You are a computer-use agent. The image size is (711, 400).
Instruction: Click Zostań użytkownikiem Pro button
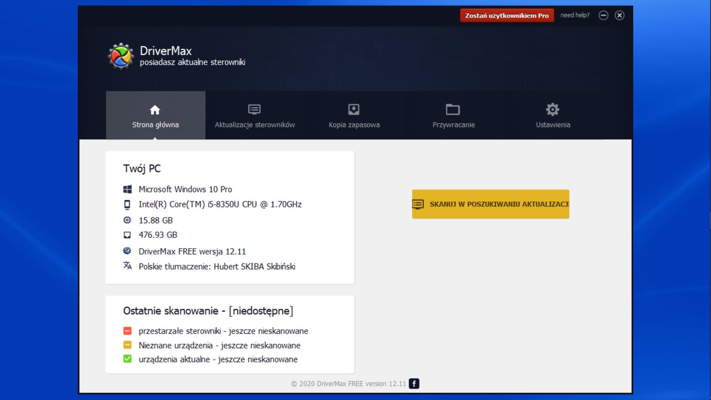click(x=507, y=15)
